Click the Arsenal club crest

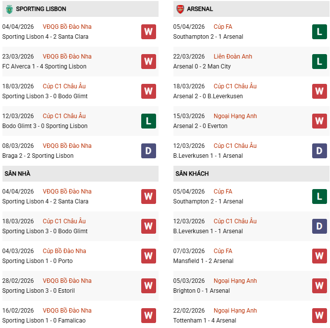click(x=180, y=9)
